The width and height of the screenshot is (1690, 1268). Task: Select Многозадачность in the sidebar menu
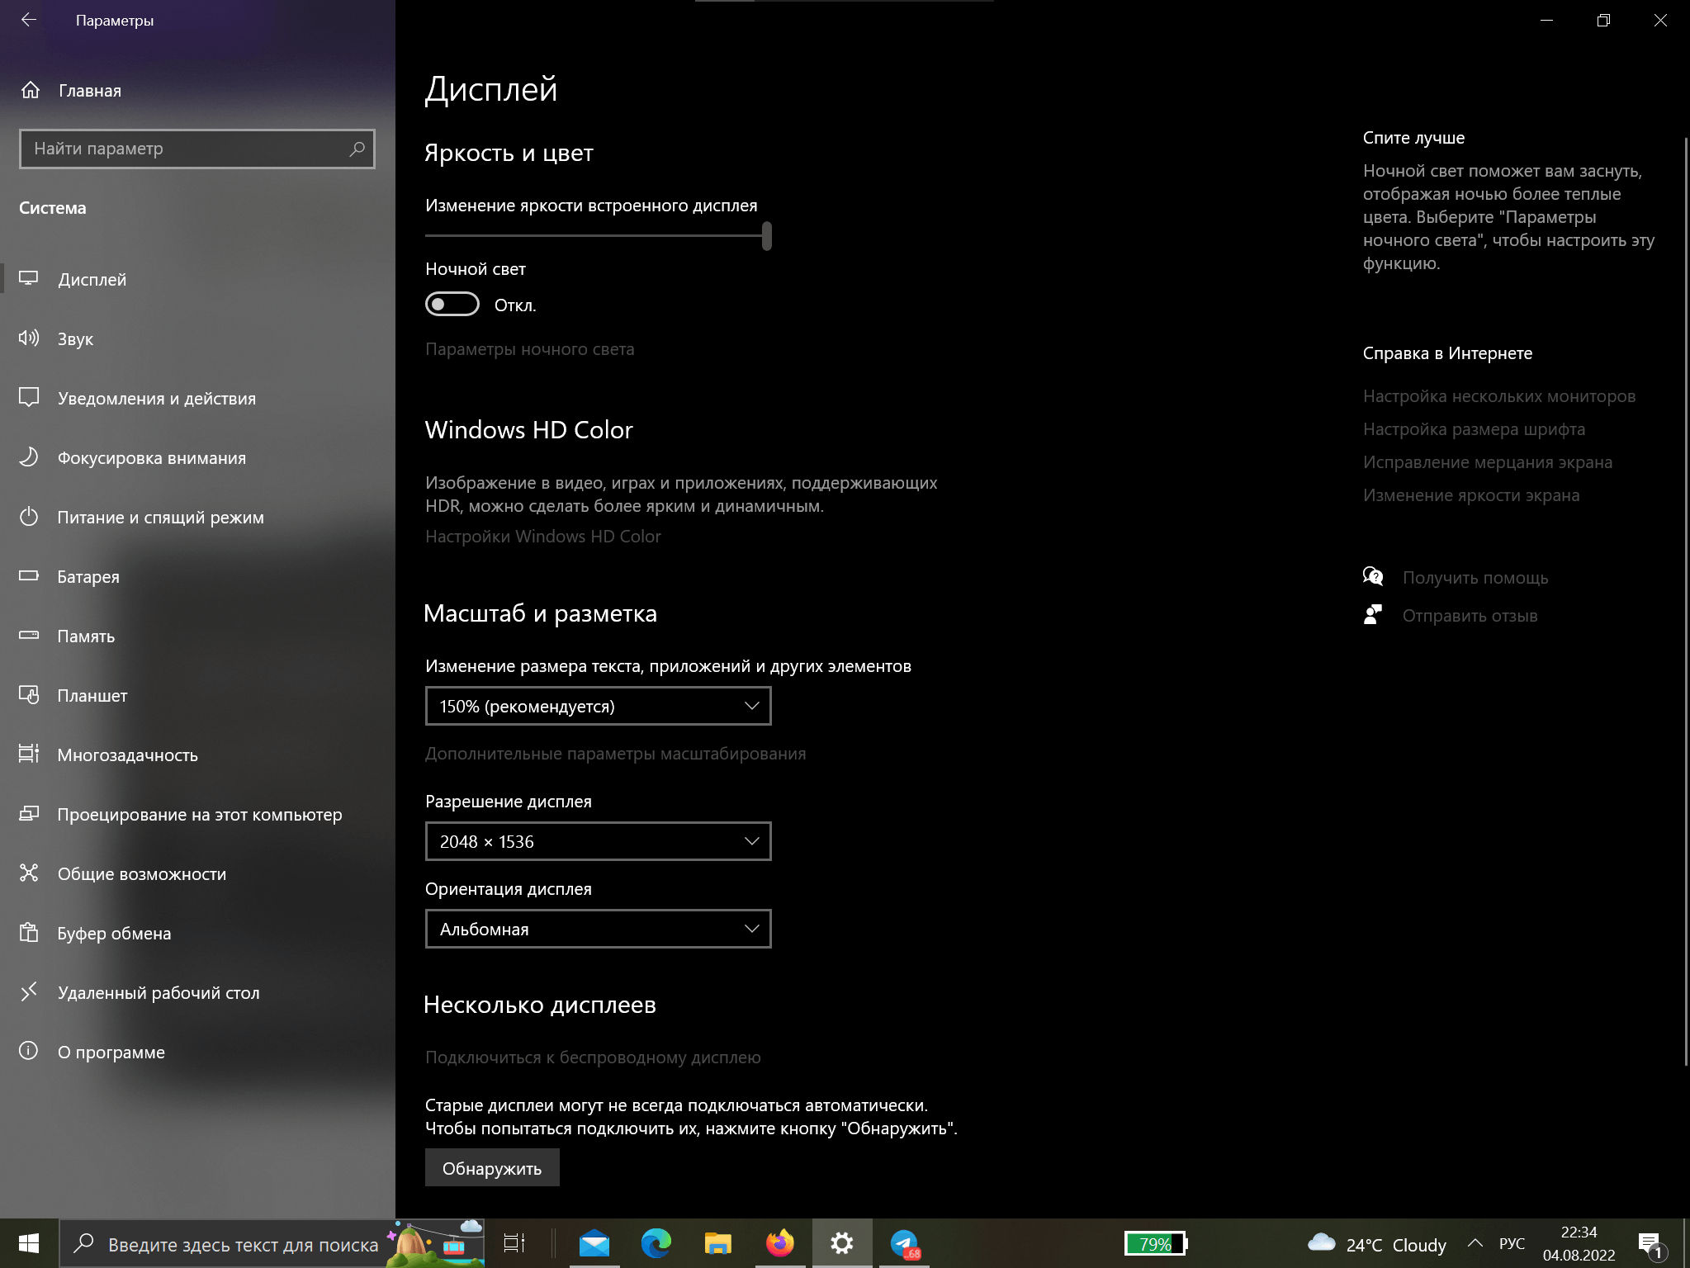click(198, 755)
